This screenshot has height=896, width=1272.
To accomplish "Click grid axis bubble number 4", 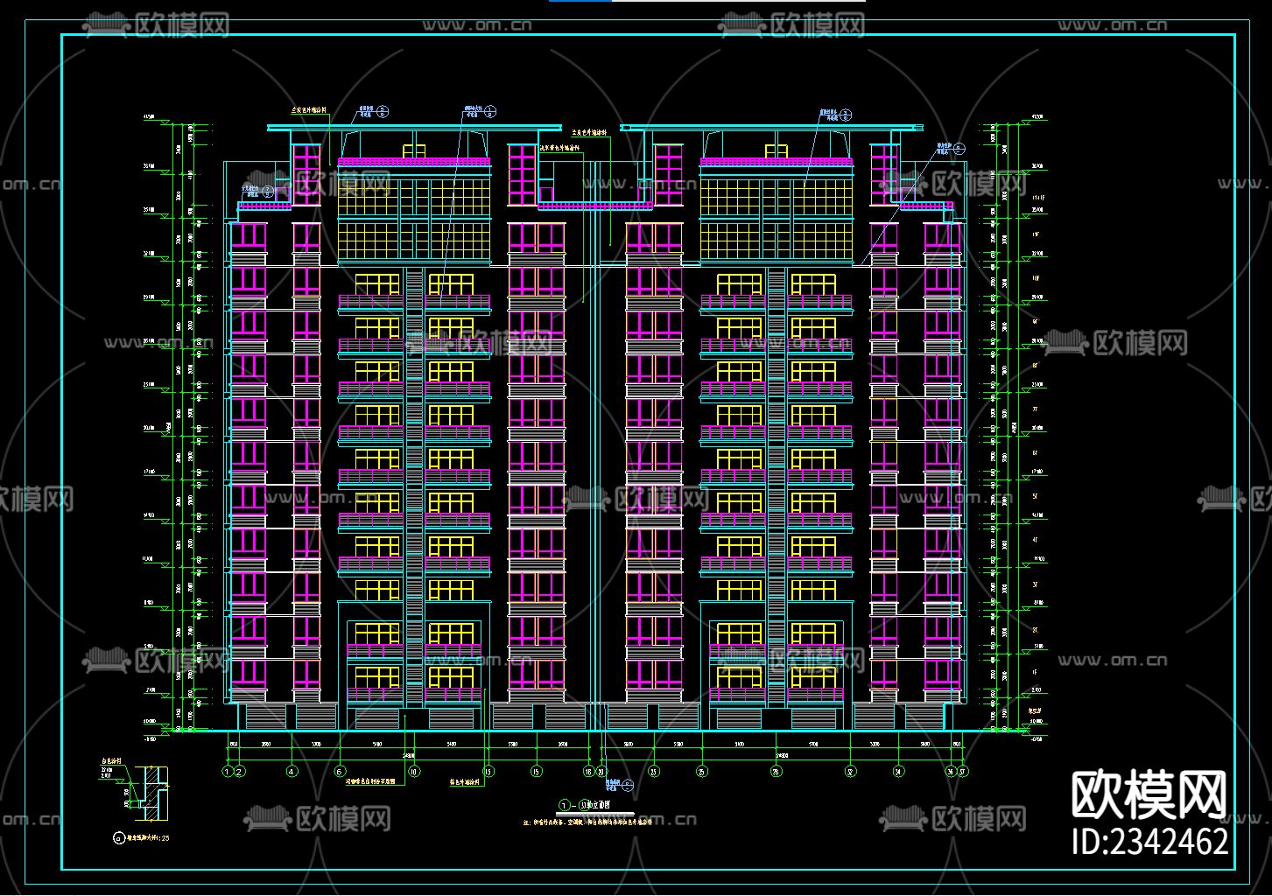I will (x=292, y=771).
